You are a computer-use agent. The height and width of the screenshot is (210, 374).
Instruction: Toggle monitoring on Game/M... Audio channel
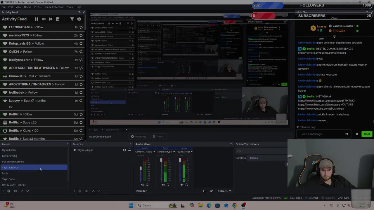[x=147, y=185]
